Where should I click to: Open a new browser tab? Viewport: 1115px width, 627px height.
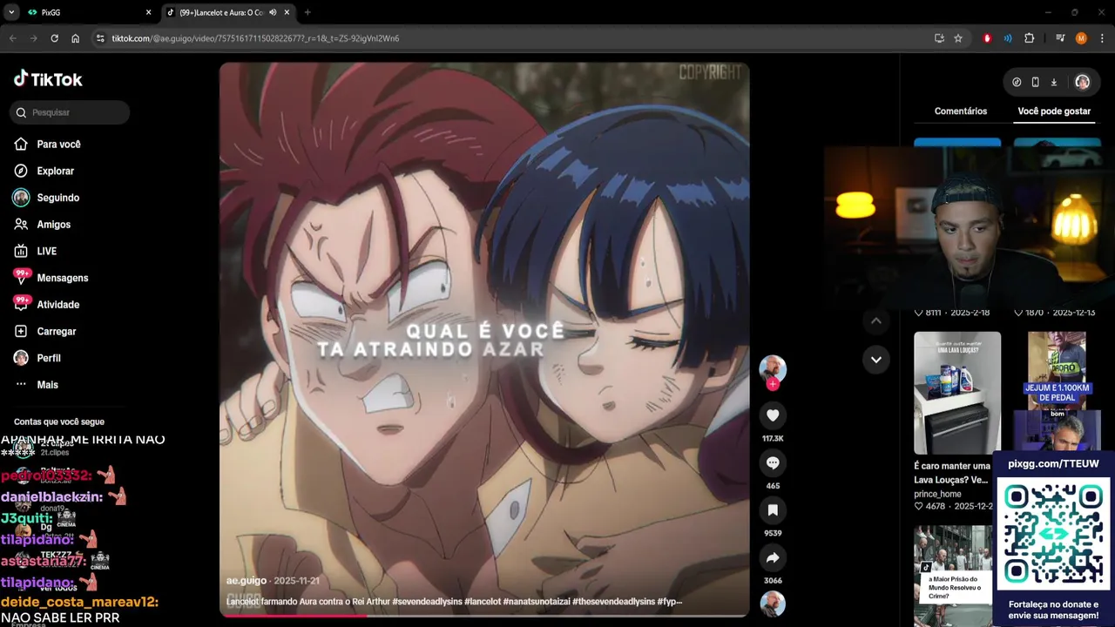(x=307, y=12)
